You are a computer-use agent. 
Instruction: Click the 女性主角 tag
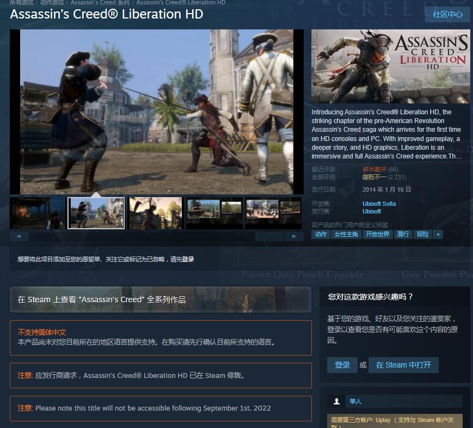tap(346, 234)
